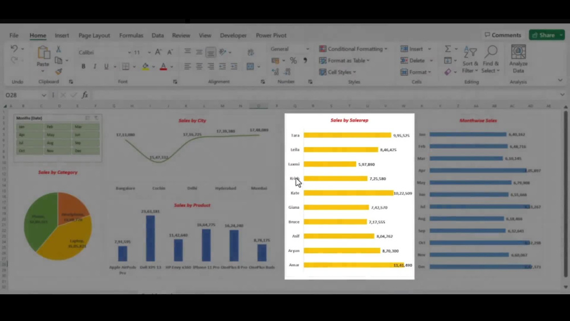Toggle Italic formatting
Screen dimensions: 570x321
point(95,67)
